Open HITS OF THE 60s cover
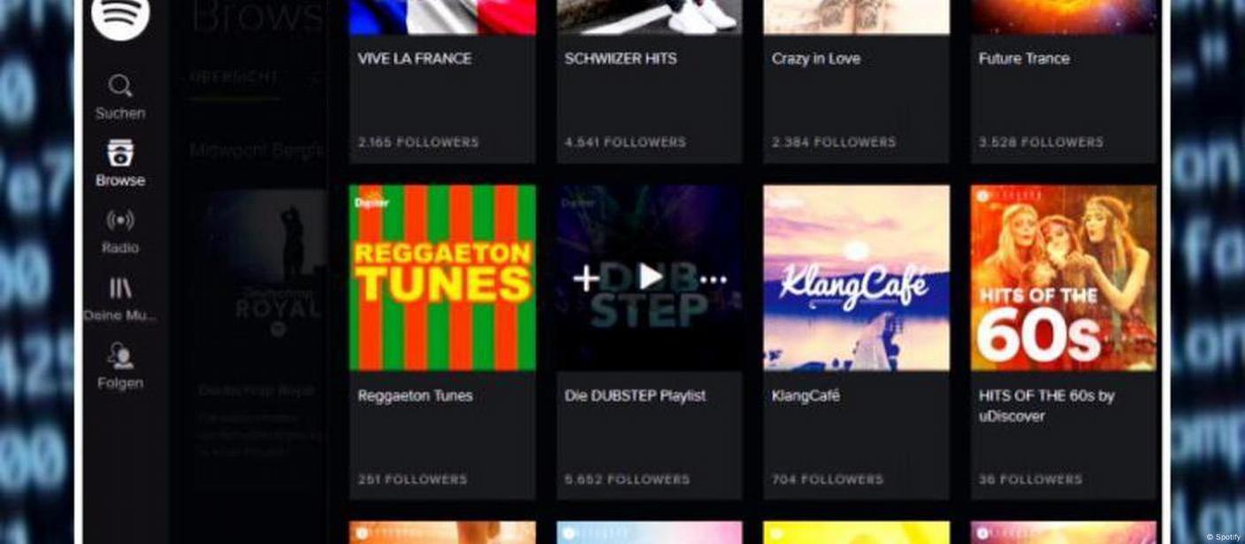1245x544 pixels. click(1064, 277)
